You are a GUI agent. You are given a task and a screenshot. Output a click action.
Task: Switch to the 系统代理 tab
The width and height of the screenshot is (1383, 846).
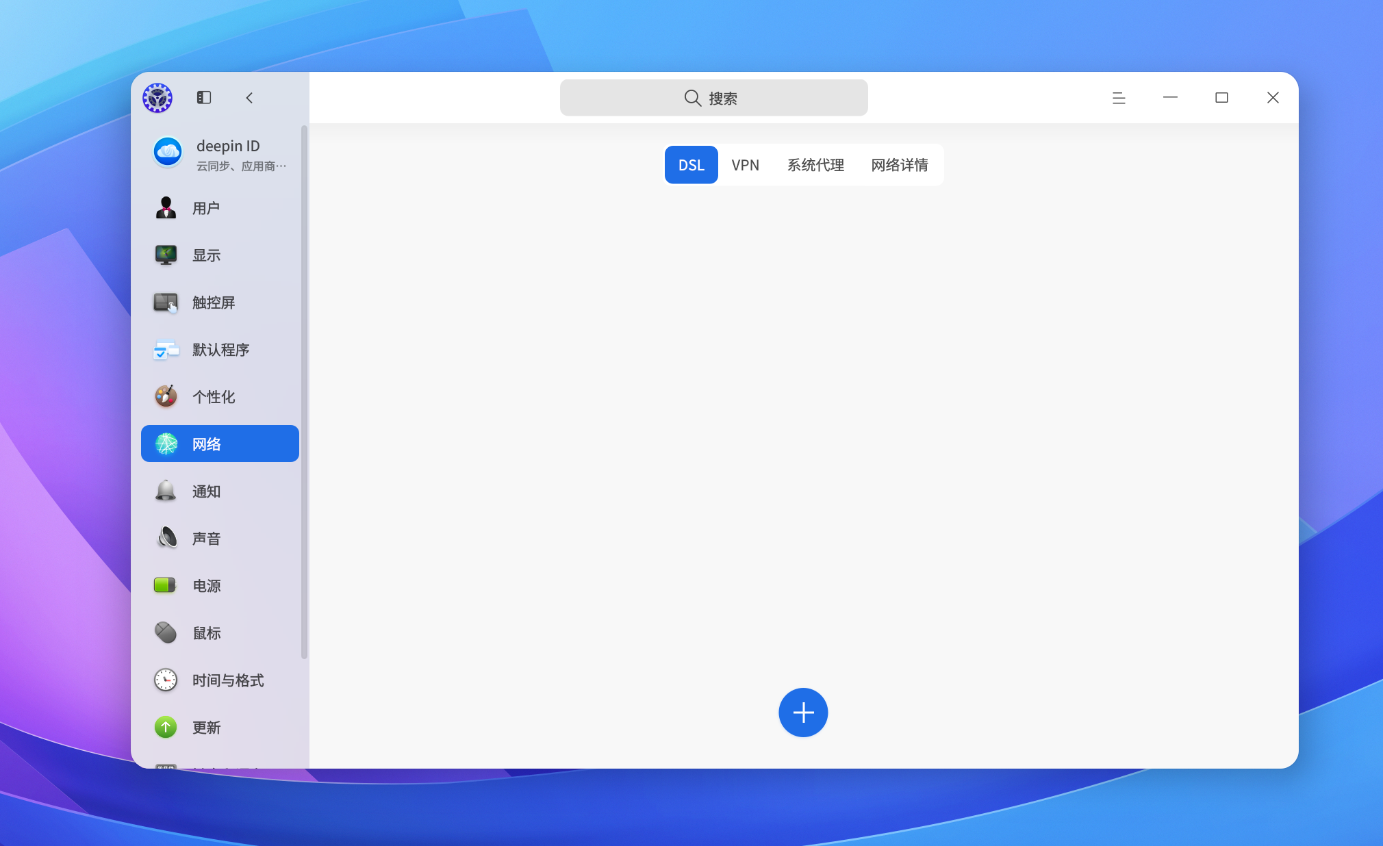point(815,165)
